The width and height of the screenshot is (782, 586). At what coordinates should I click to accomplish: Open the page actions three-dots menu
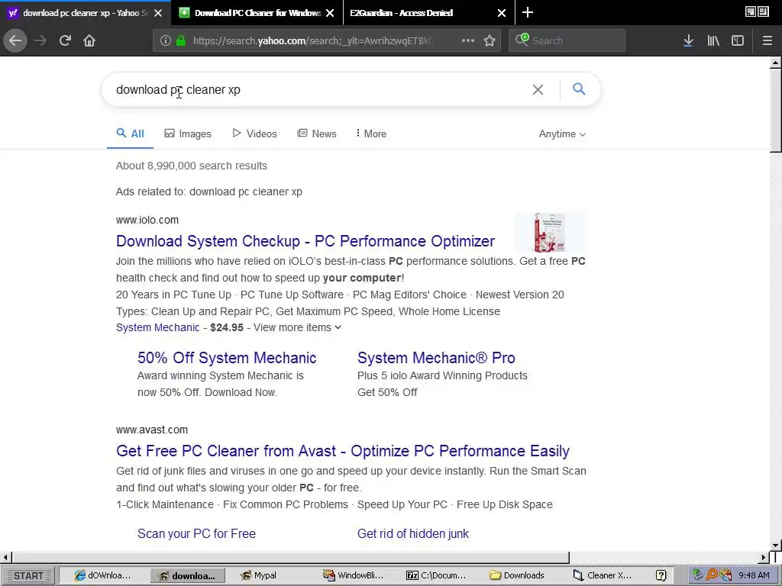point(468,40)
